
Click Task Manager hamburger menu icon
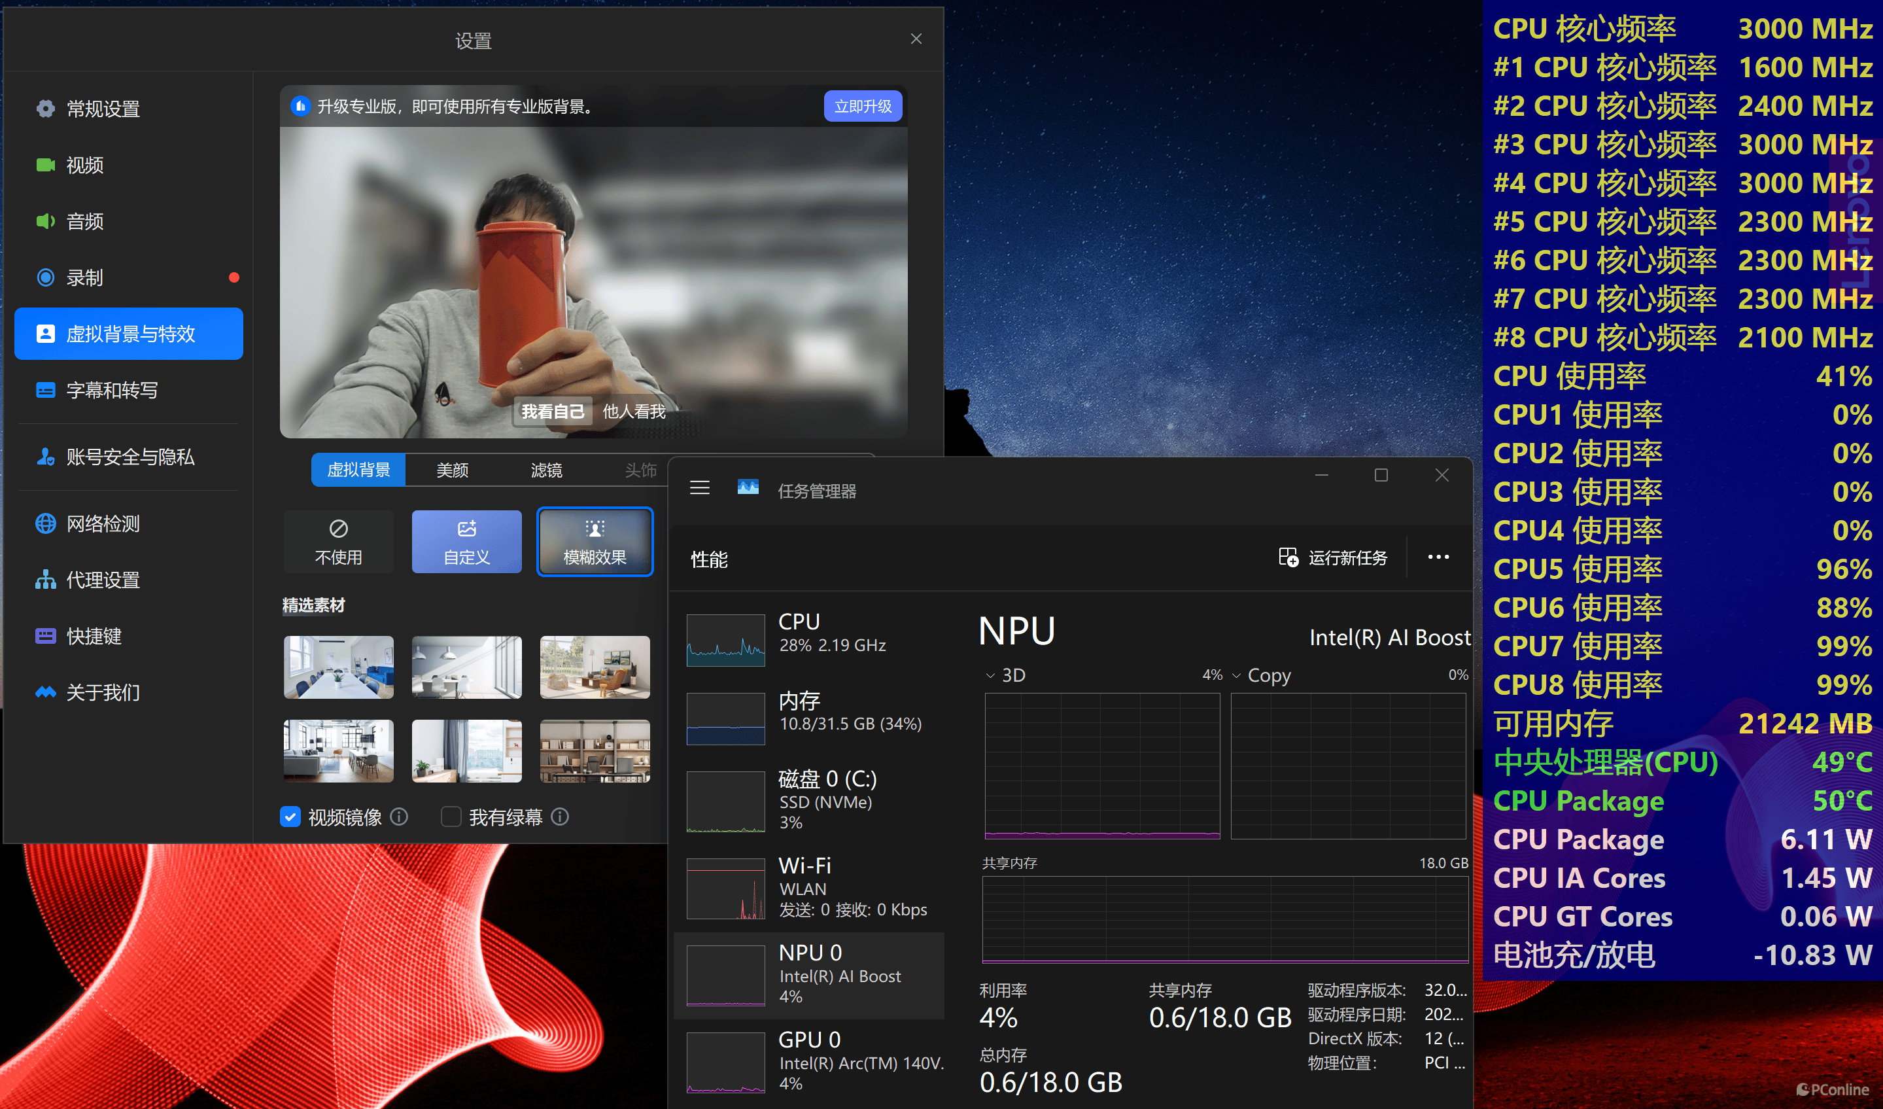(x=699, y=488)
